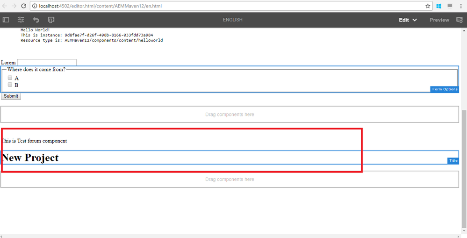The width and height of the screenshot is (467, 238).
Task: Expand the Edit mode dropdown
Action: click(x=408, y=20)
